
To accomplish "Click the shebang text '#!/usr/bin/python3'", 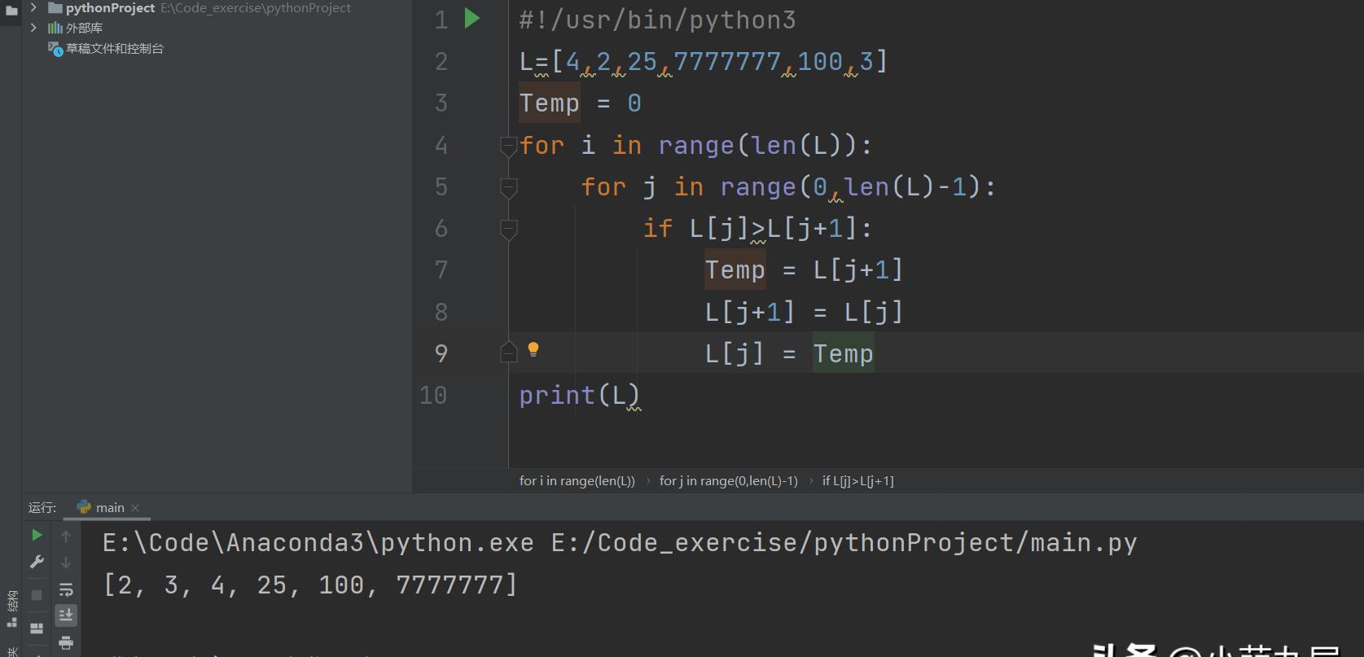I will tap(657, 20).
